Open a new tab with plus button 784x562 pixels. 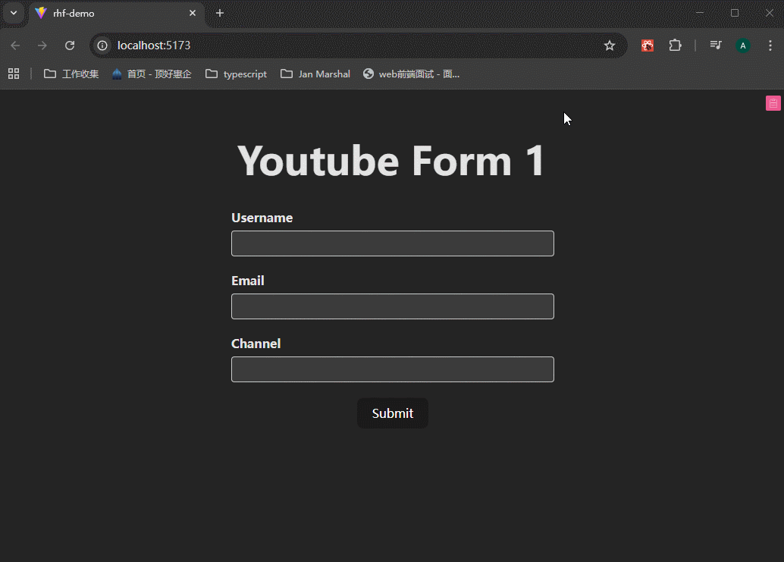[220, 13]
